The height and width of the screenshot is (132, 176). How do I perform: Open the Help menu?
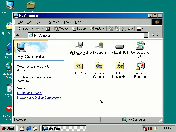tap(78, 22)
